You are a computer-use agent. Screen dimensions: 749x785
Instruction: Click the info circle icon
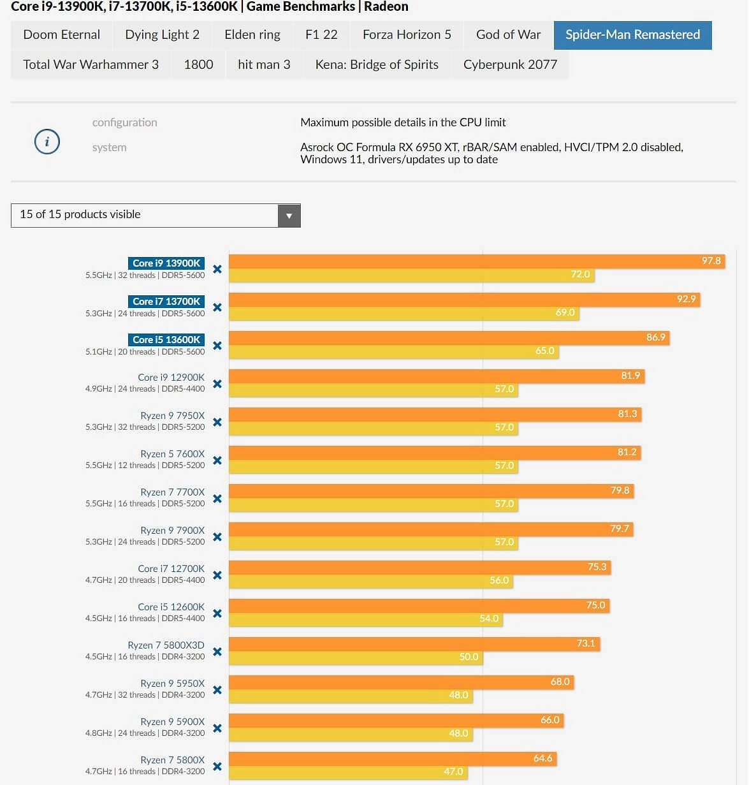point(47,141)
